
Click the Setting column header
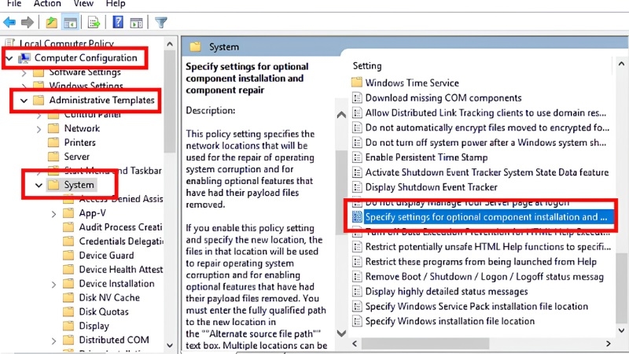(x=367, y=66)
